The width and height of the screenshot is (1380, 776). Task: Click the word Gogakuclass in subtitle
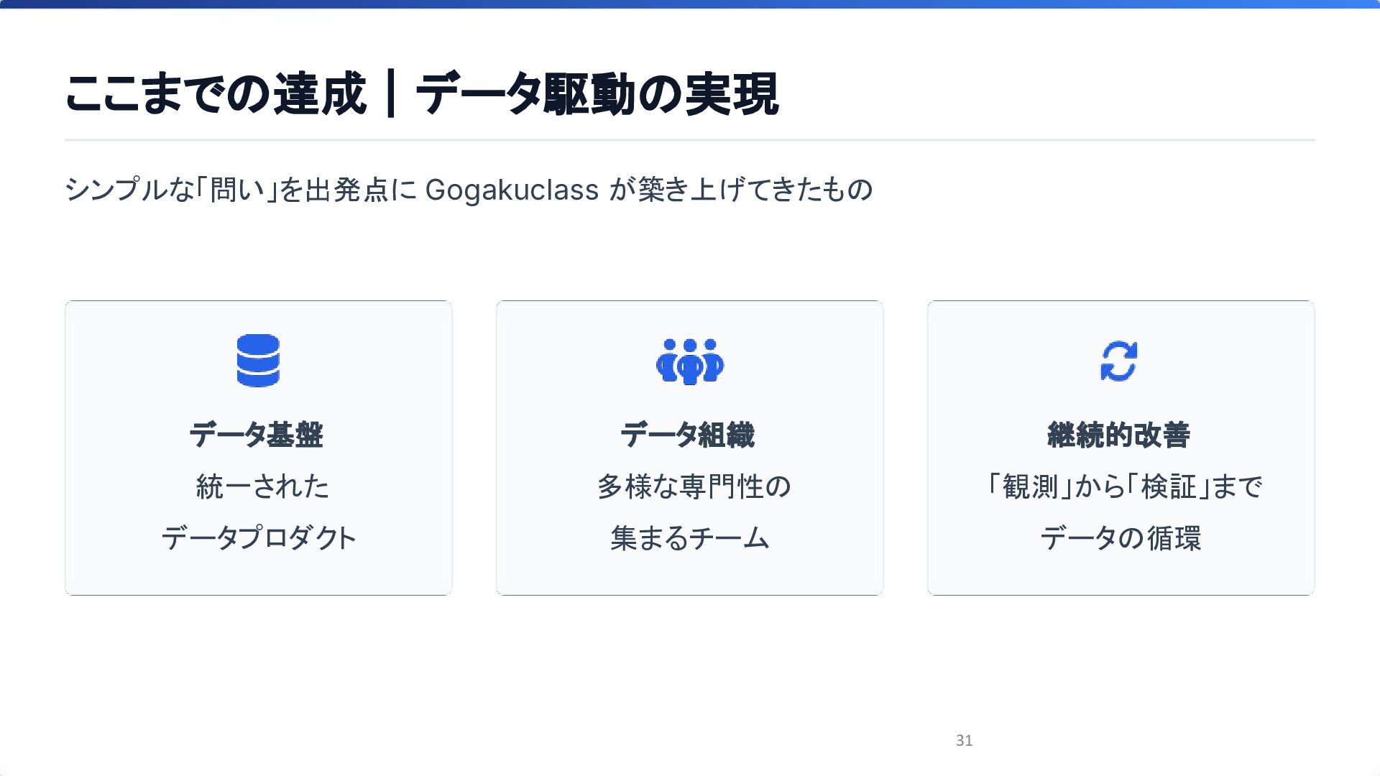(x=512, y=190)
